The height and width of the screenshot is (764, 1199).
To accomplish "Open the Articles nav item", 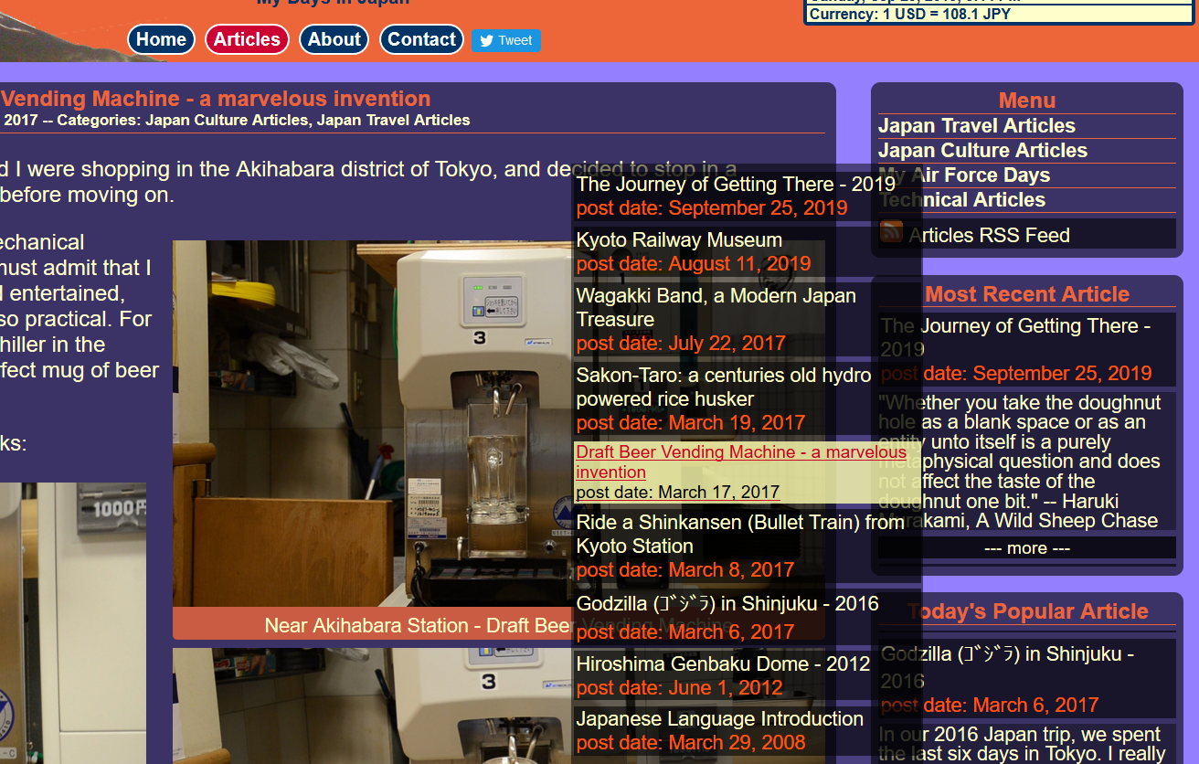I will pos(247,39).
